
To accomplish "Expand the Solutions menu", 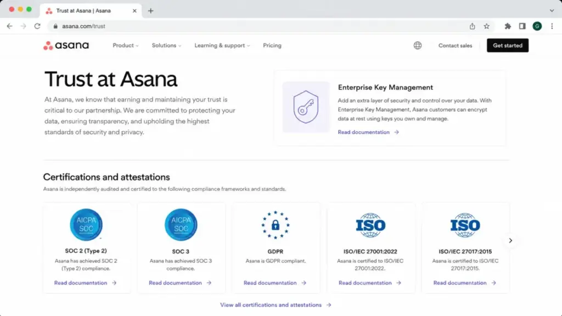I will coord(166,46).
